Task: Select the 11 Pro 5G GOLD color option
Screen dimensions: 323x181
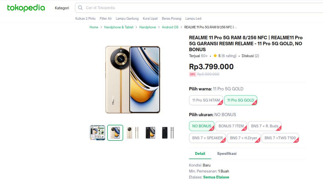Action: click(240, 100)
